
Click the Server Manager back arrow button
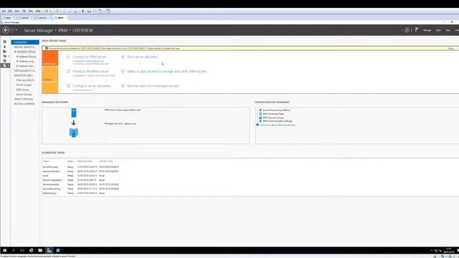coord(6,30)
